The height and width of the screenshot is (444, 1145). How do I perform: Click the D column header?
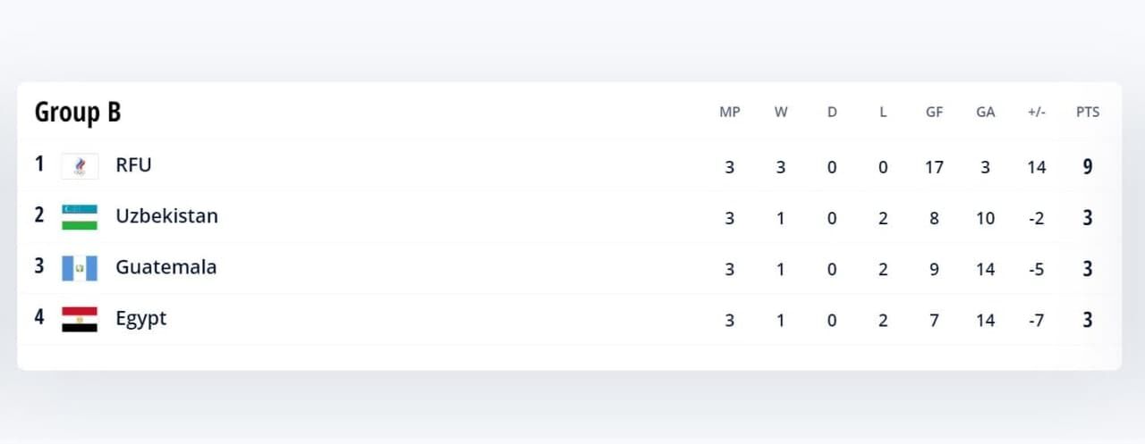pos(832,113)
